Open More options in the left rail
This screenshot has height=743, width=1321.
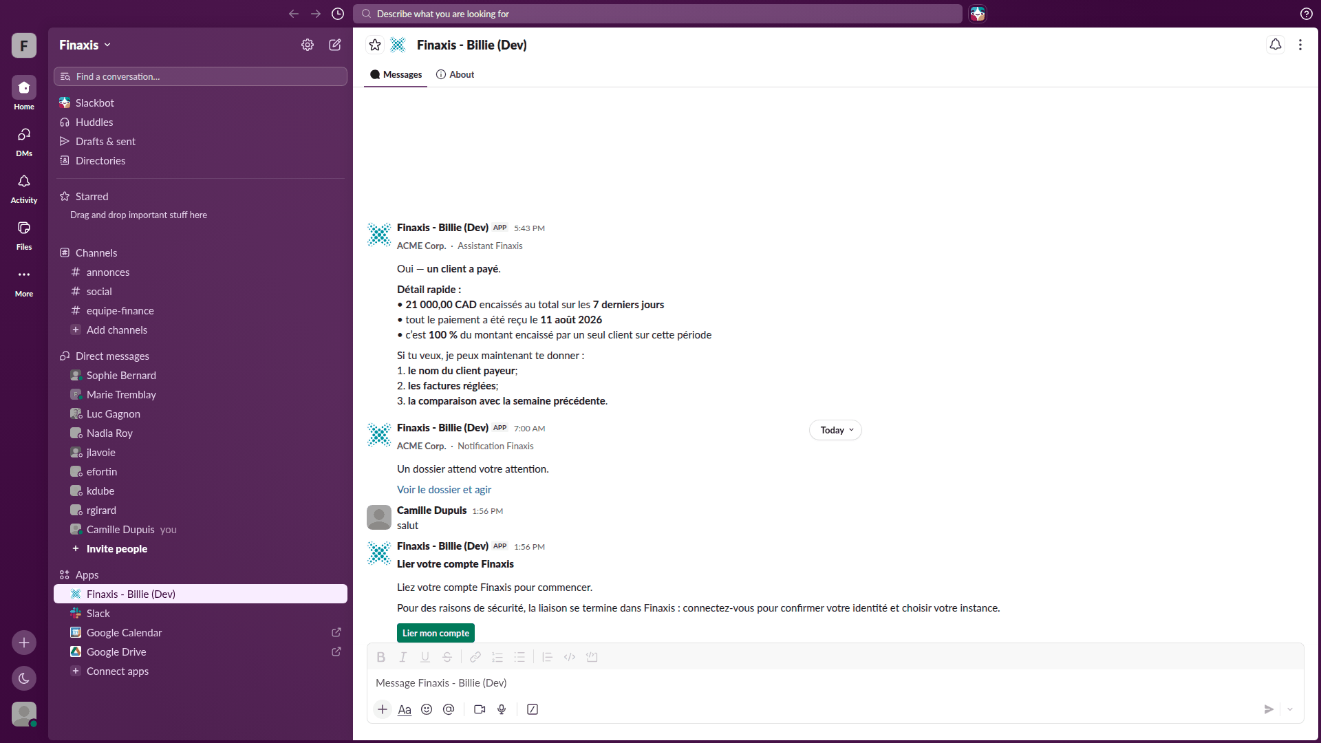[x=24, y=281]
